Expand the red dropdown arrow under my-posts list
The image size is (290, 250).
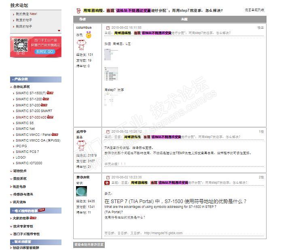59,30
